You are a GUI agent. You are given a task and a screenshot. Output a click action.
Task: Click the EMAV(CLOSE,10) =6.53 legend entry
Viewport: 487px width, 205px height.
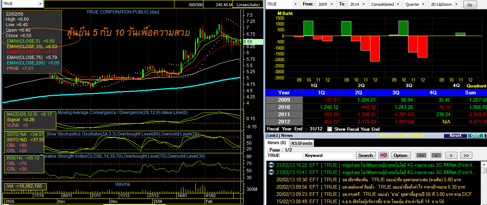click(x=31, y=47)
